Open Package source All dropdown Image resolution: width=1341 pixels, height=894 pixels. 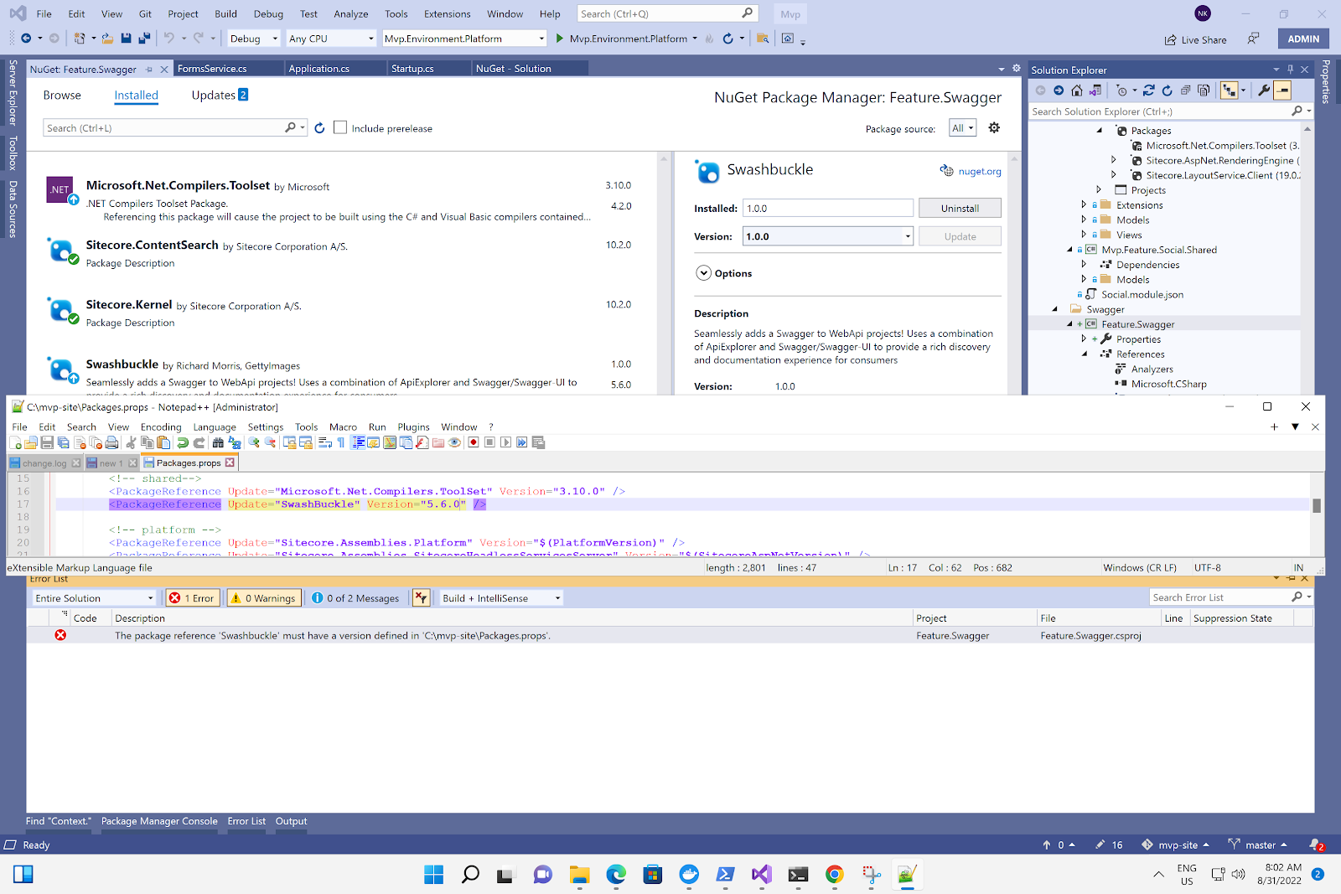pos(962,128)
